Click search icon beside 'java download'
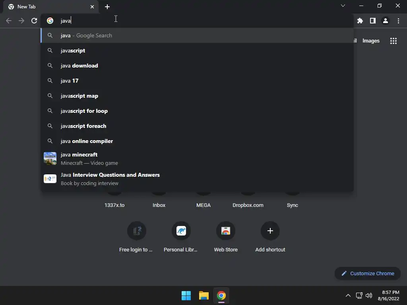Viewport: 407px width, 305px height. 50,66
